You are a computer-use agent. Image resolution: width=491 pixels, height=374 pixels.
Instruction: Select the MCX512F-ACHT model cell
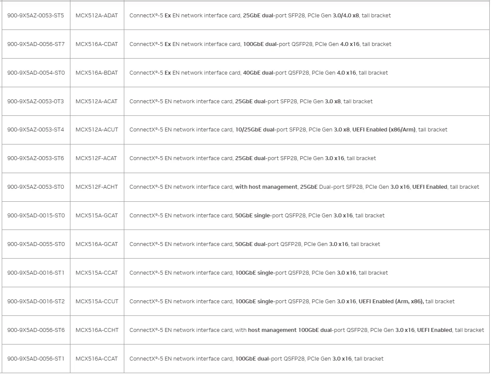[x=96, y=187]
